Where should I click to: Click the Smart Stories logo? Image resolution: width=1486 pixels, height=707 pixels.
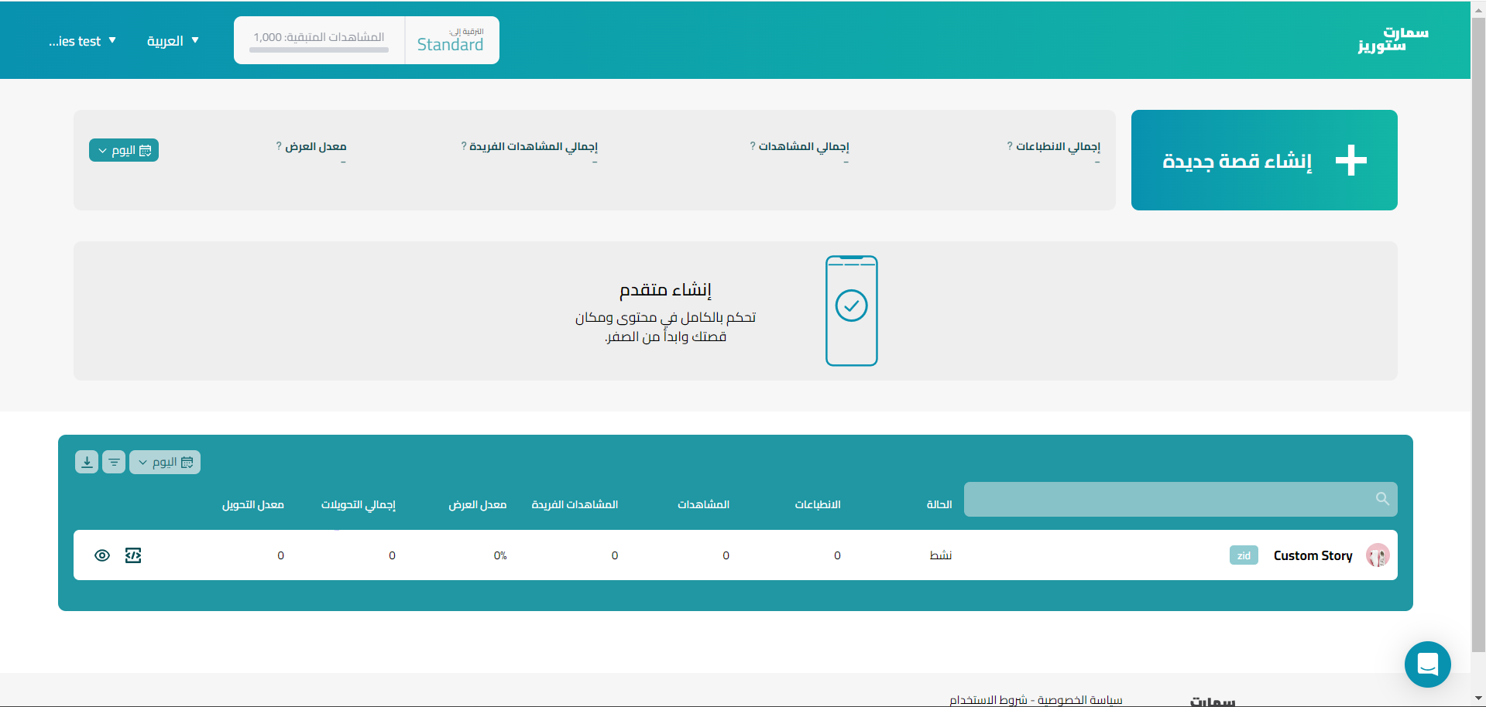point(1392,39)
